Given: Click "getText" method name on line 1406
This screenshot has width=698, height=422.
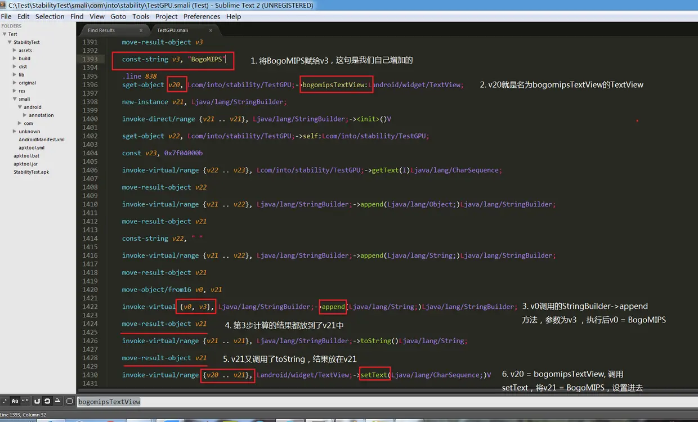Looking at the screenshot, I should [386, 170].
